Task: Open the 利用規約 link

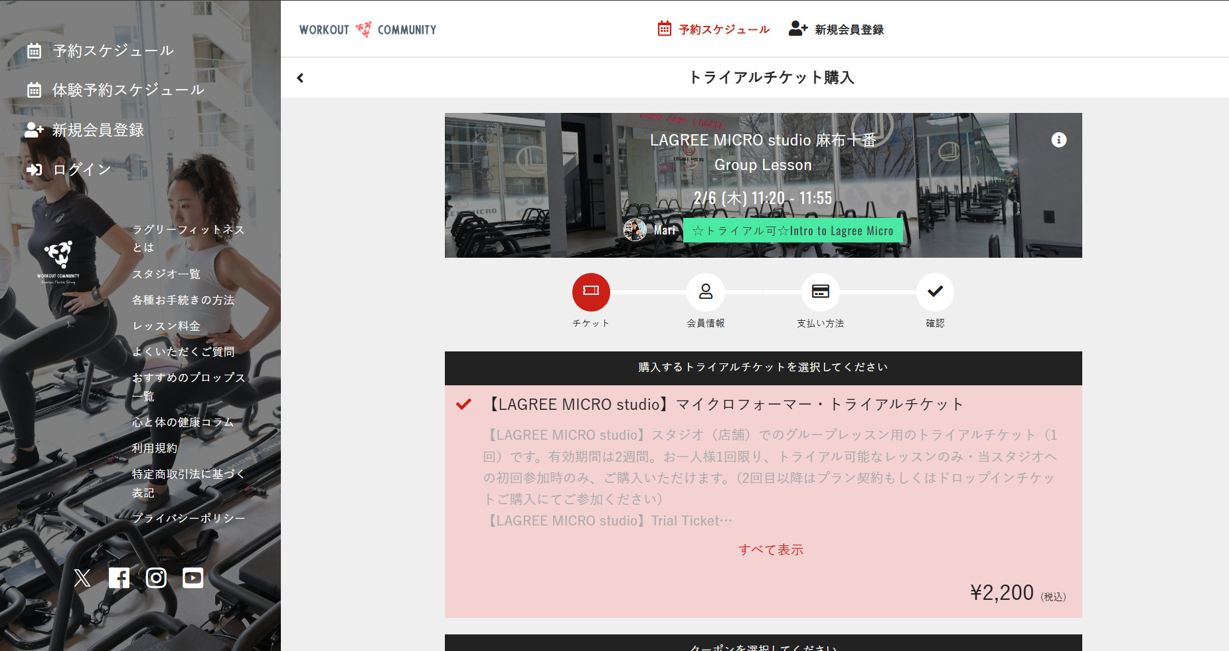Action: click(x=155, y=448)
